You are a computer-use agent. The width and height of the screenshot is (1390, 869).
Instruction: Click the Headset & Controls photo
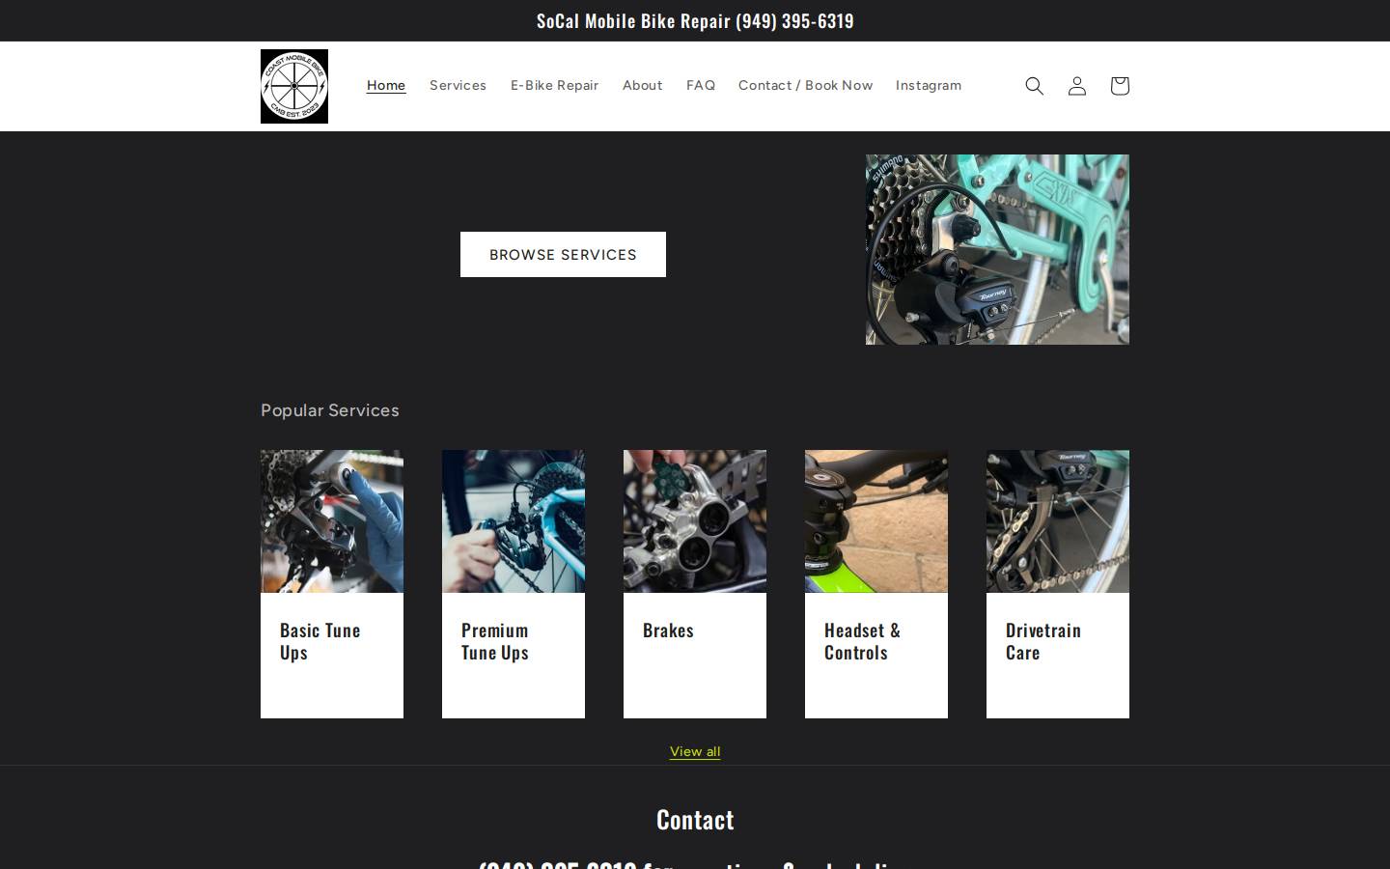(876, 521)
